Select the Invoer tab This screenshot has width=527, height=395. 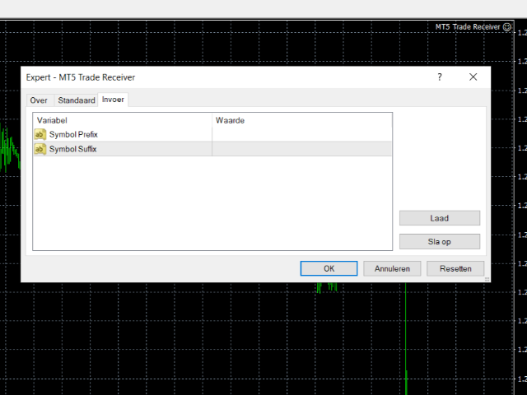pyautogui.click(x=113, y=100)
